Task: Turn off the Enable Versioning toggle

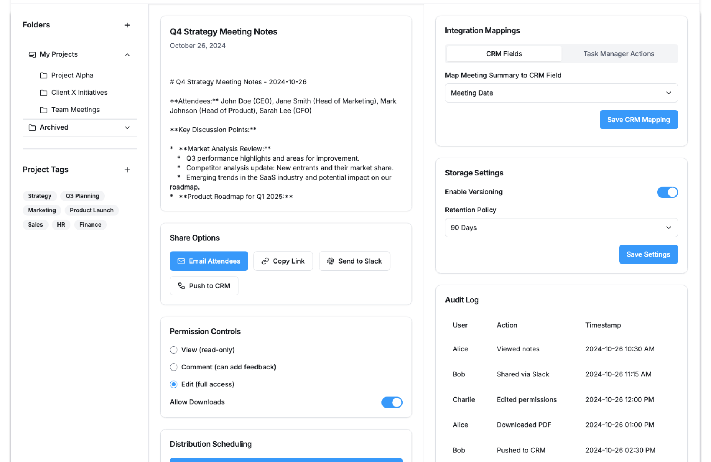Action: click(667, 192)
